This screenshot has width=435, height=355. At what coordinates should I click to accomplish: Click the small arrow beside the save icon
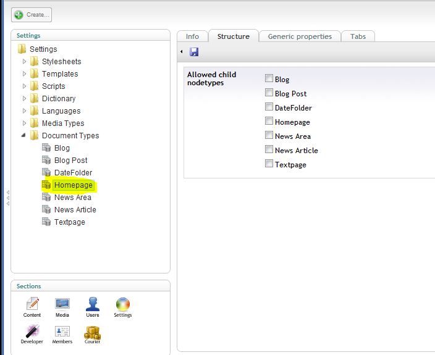[182, 51]
